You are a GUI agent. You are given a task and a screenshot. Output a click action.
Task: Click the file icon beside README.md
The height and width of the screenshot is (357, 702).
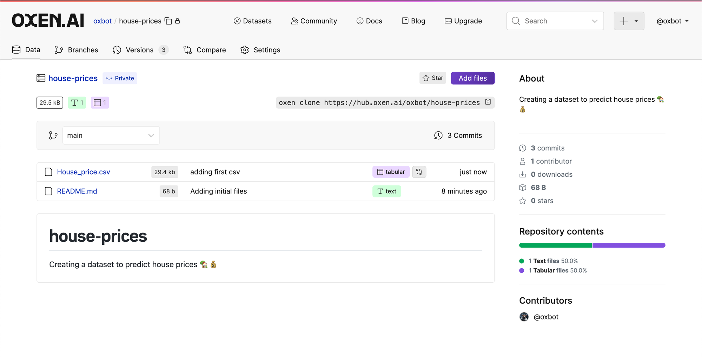coord(48,191)
